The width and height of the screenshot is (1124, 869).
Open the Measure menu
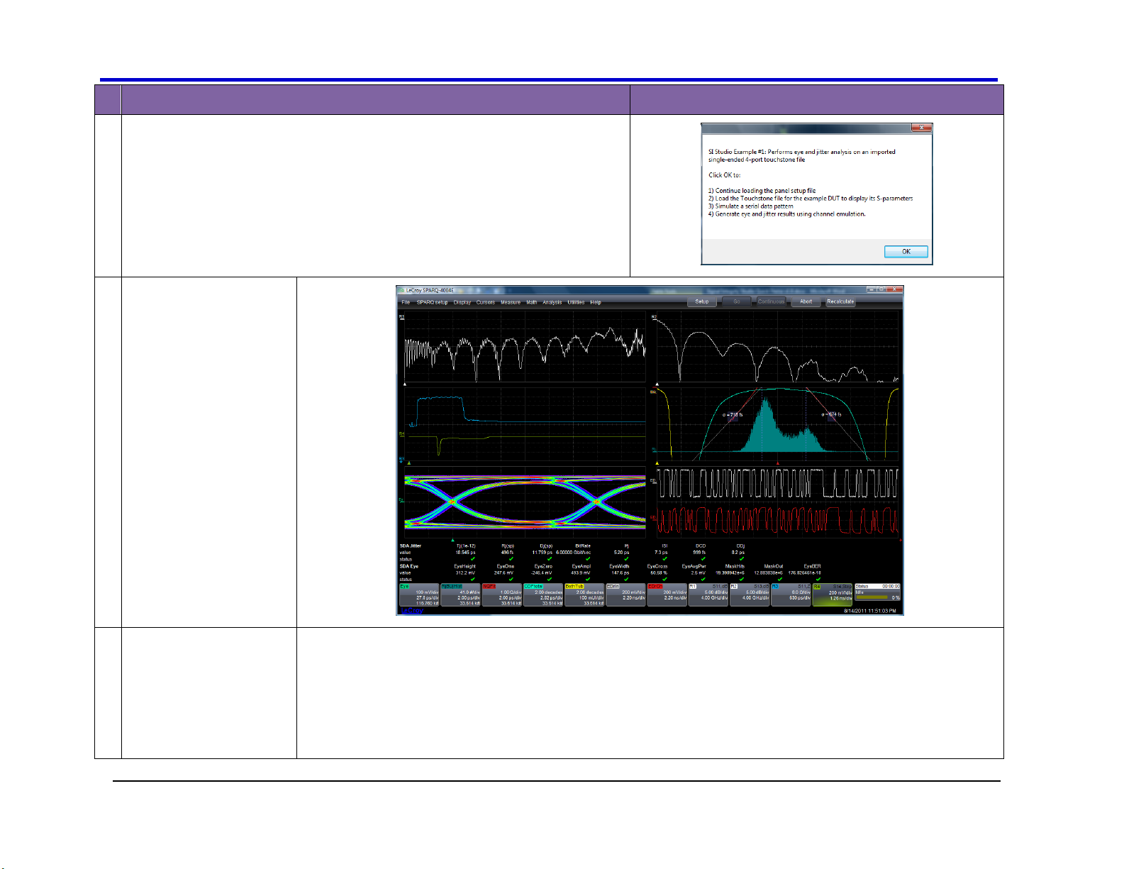(511, 302)
